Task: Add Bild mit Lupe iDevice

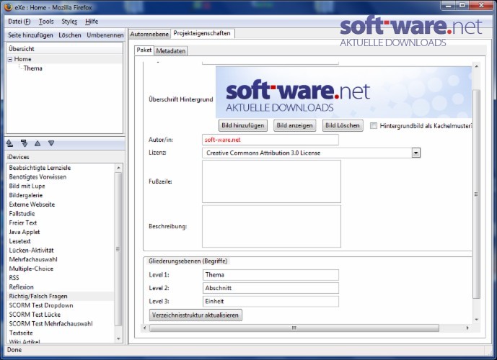Action: [x=27, y=186]
